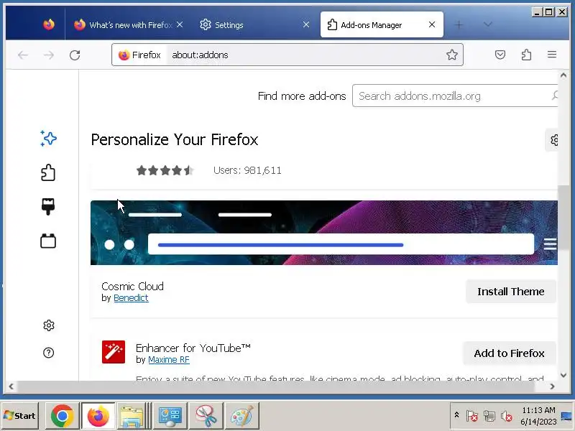The height and width of the screenshot is (431, 575).
Task: Reload the current page
Action: [75, 55]
